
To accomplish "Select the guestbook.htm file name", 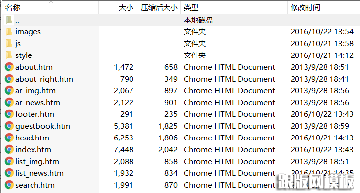I will [x=43, y=126].
